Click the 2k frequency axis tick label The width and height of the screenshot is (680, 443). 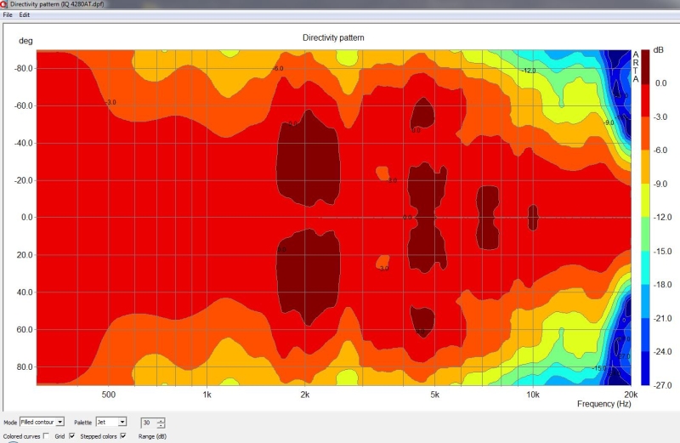coord(305,395)
